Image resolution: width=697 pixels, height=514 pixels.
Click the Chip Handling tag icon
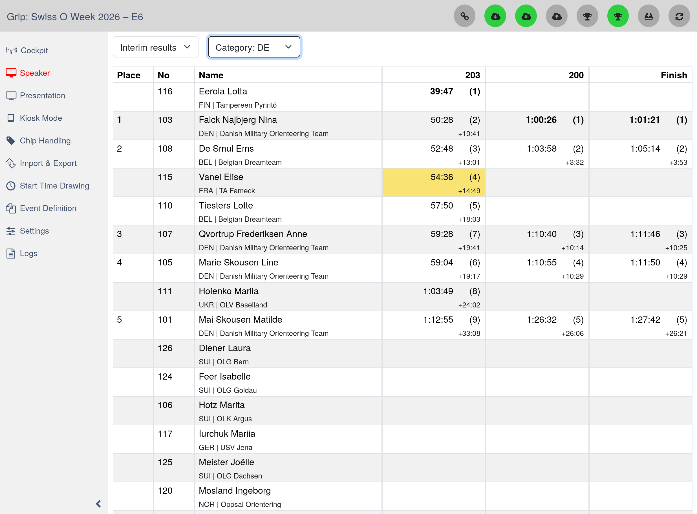pyautogui.click(x=11, y=141)
